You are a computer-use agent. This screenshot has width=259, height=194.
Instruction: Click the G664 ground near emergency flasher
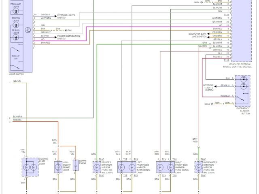(x=207, y=103)
